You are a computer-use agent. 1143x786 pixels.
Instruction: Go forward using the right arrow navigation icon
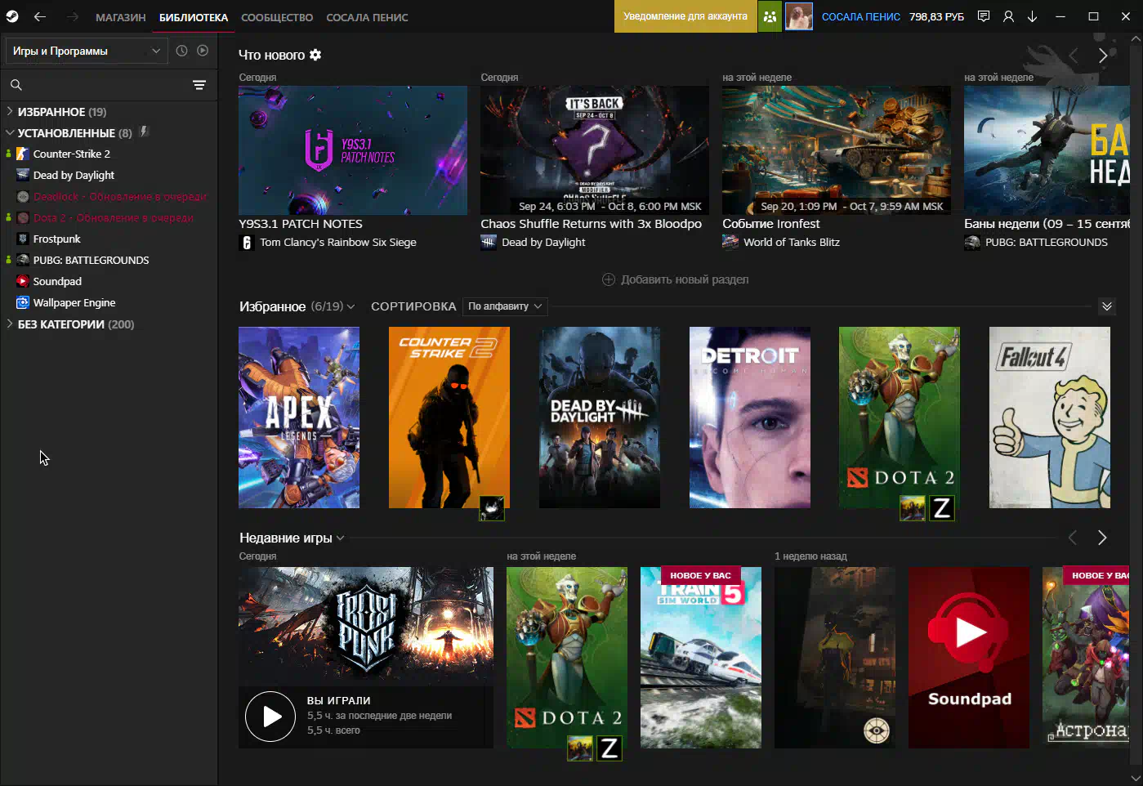click(73, 16)
